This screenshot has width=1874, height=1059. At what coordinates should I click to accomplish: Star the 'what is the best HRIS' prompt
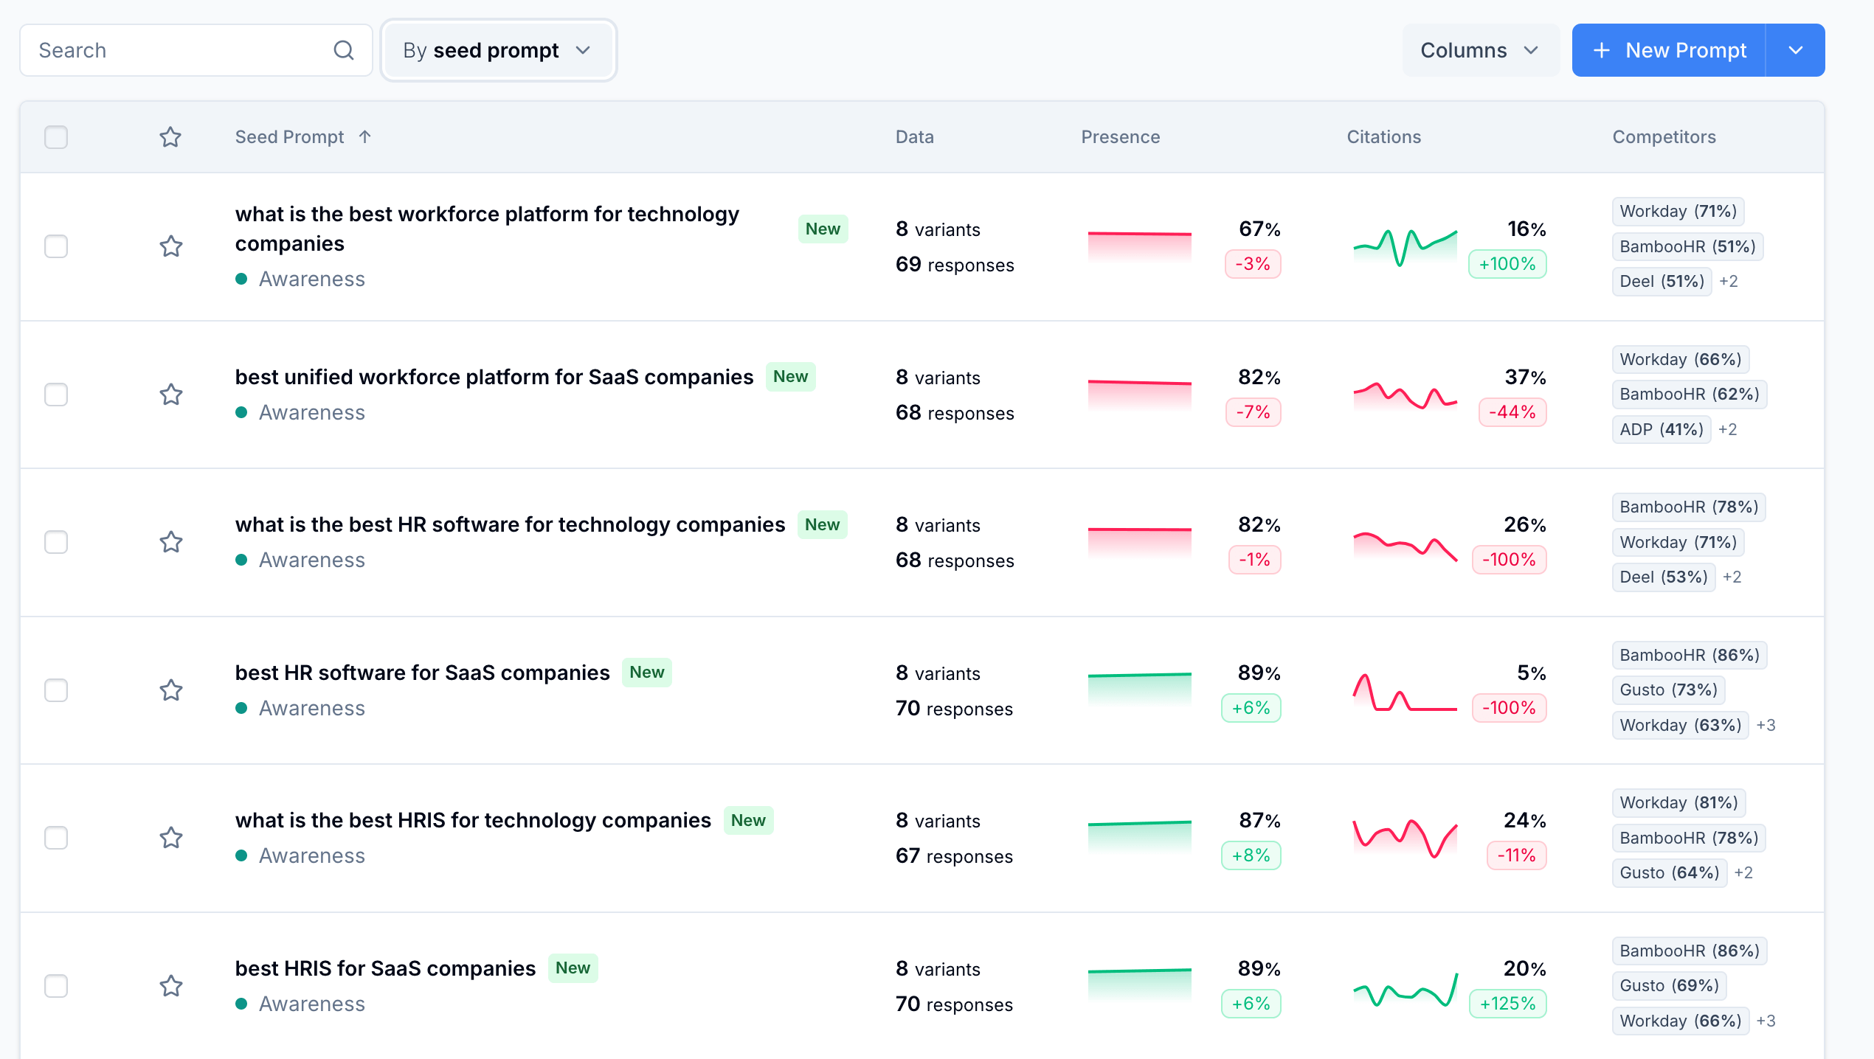pos(170,838)
